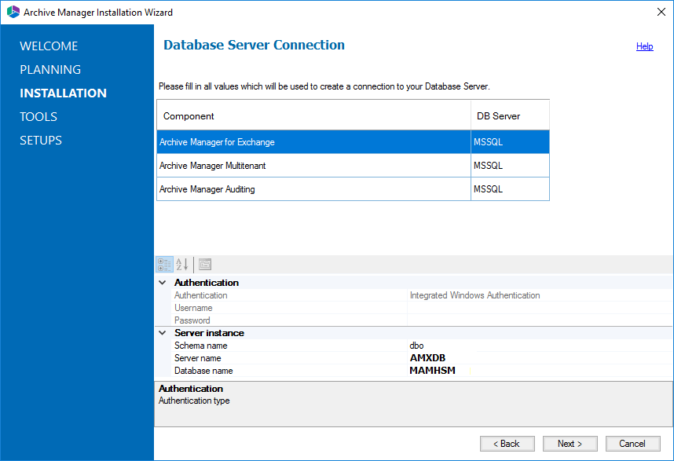
Task: Click the Archive Manager app icon in title bar
Action: point(13,12)
